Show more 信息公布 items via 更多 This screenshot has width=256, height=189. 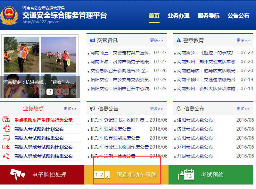click(x=243, y=108)
